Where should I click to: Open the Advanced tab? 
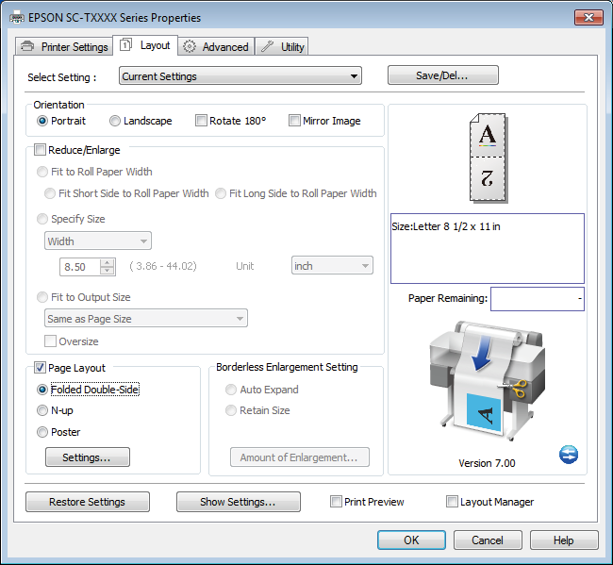coord(216,47)
